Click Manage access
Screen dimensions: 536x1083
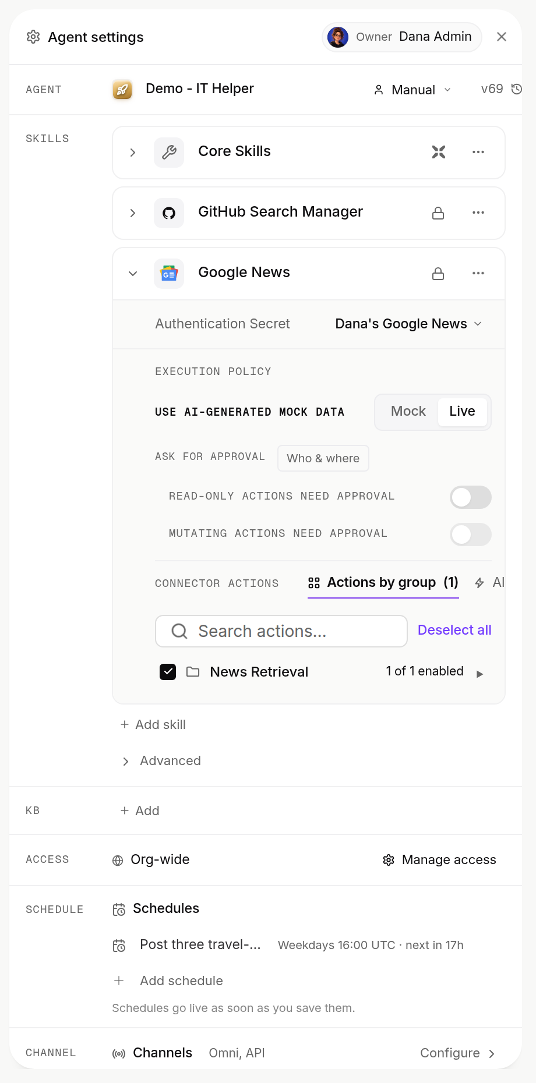point(439,860)
